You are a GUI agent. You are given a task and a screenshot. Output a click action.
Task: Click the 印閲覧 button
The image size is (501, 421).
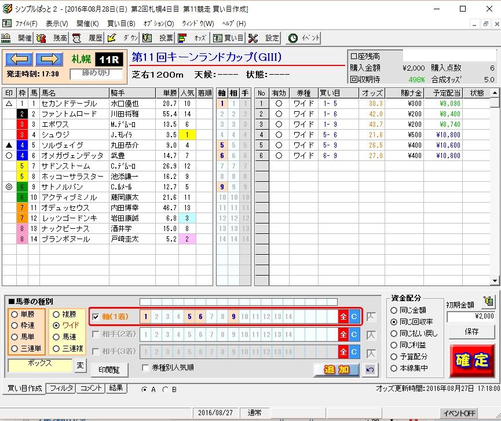(109, 370)
